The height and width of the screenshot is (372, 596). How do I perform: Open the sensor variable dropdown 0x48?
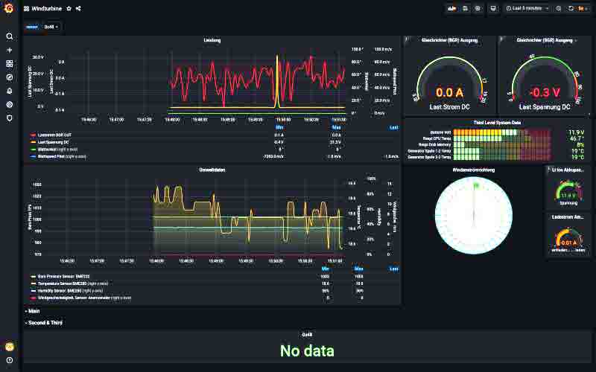[x=51, y=26]
